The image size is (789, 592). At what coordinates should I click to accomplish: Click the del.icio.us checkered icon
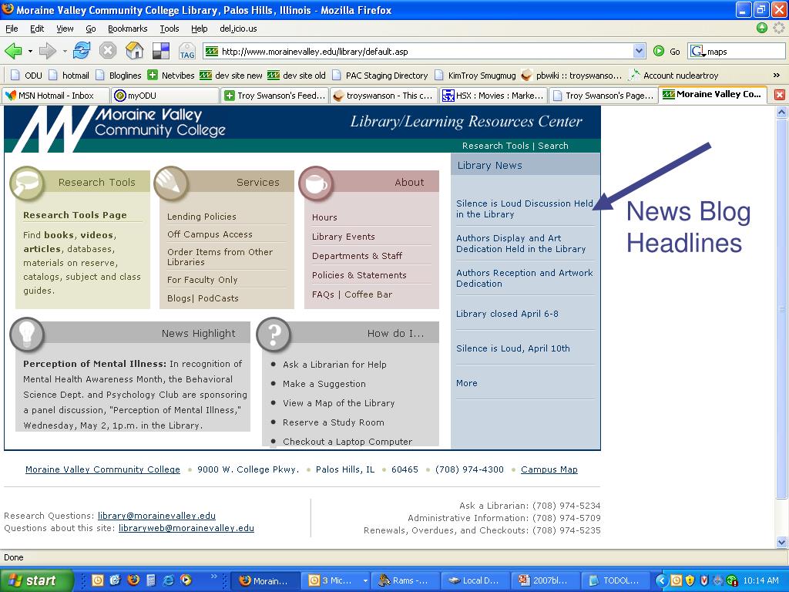[x=161, y=51]
